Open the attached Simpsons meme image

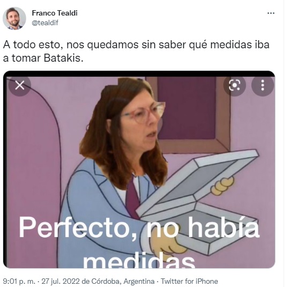139,170
